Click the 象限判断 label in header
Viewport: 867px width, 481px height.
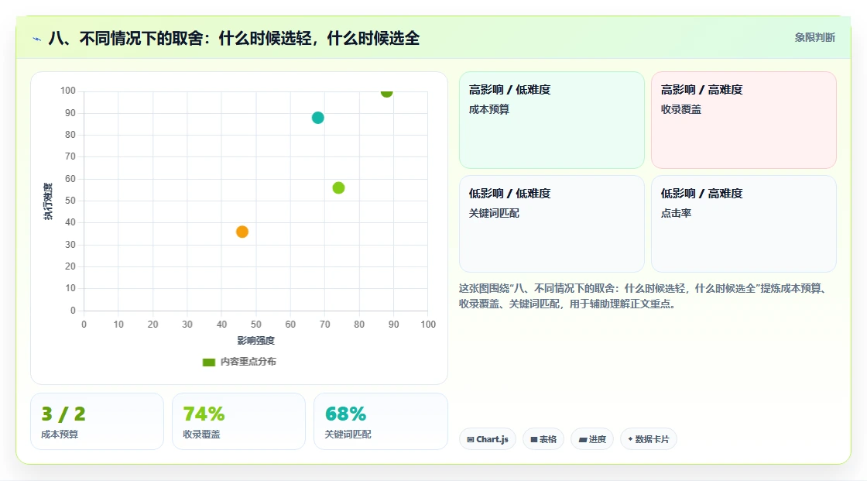(x=814, y=38)
